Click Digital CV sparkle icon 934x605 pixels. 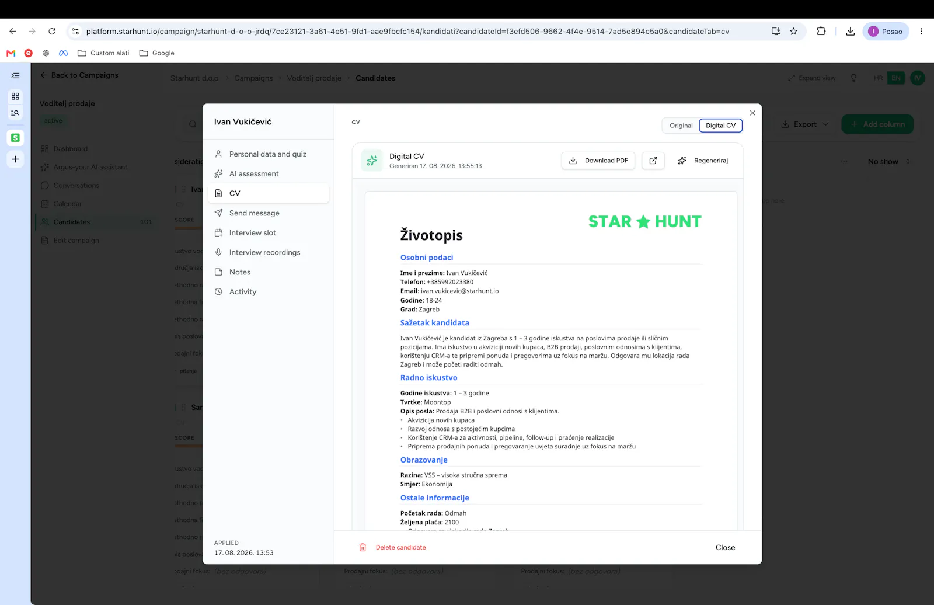pyautogui.click(x=372, y=161)
